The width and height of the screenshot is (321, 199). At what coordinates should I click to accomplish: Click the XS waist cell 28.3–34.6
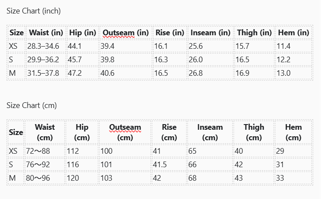tap(46, 46)
